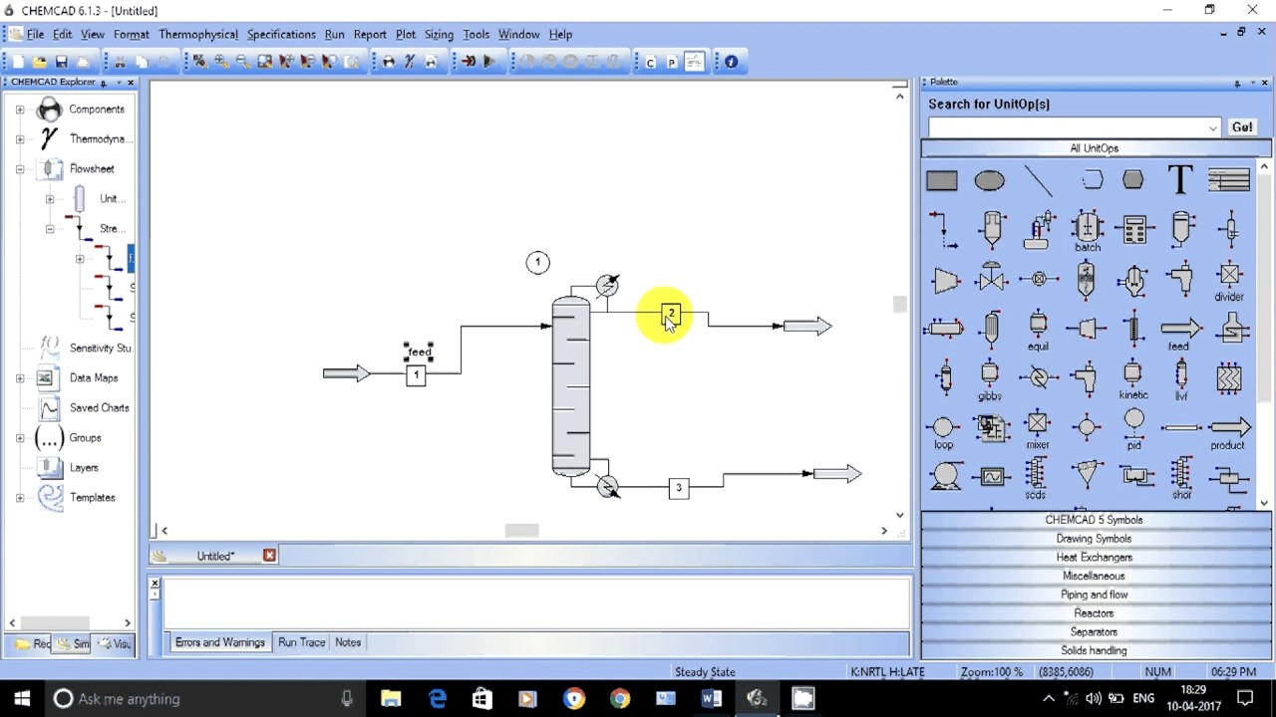Open the Piping and flow palette group
The image size is (1276, 717).
click(1094, 595)
